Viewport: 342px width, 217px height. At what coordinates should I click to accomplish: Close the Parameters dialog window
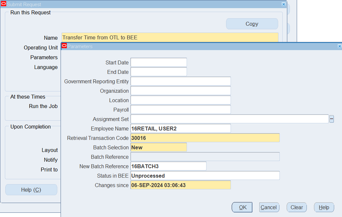click(340, 46)
